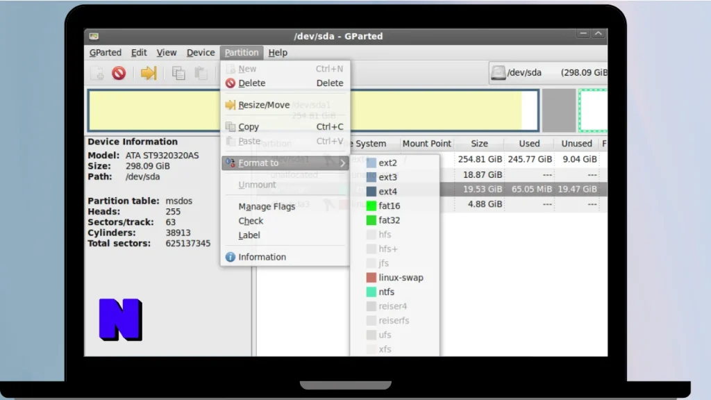This screenshot has height=400, width=711.
Task: Open the View menu
Action: click(167, 53)
